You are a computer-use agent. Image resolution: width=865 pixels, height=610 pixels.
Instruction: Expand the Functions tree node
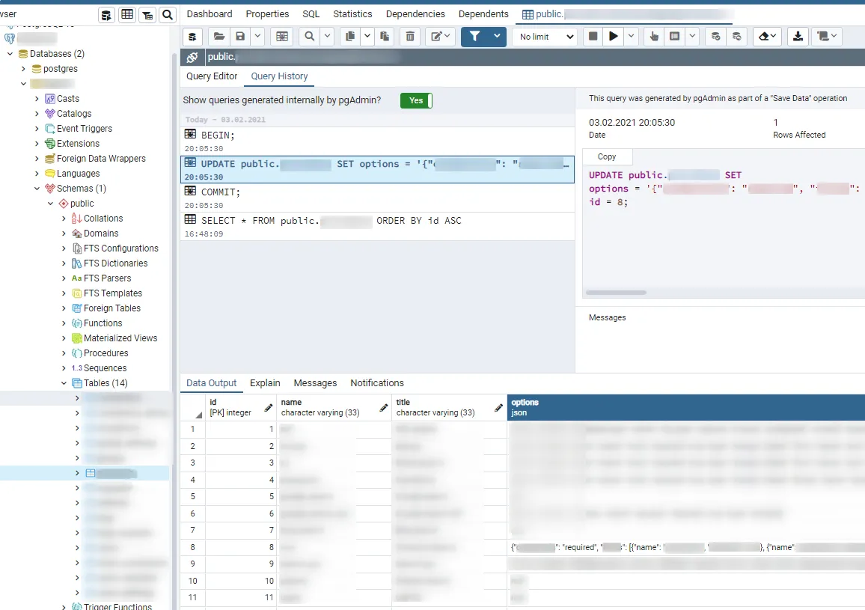[x=64, y=323]
